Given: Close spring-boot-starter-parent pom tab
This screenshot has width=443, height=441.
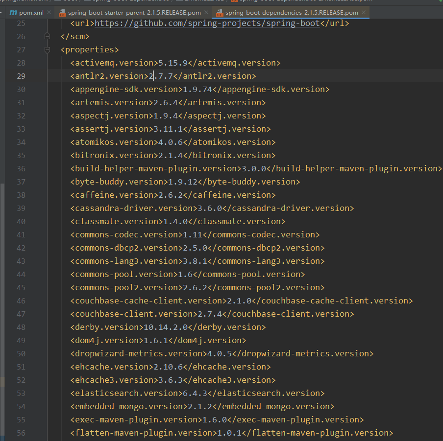Looking at the screenshot, I should pos(206,12).
